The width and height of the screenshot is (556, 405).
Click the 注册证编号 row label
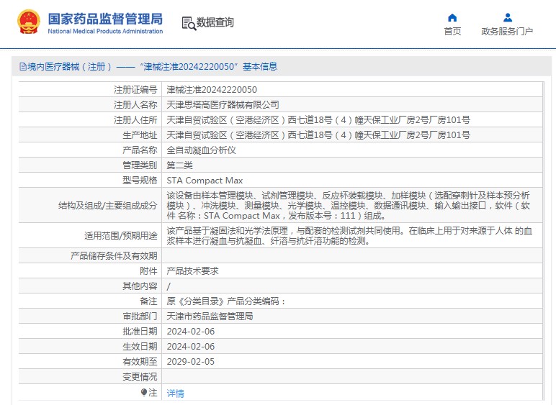point(135,90)
